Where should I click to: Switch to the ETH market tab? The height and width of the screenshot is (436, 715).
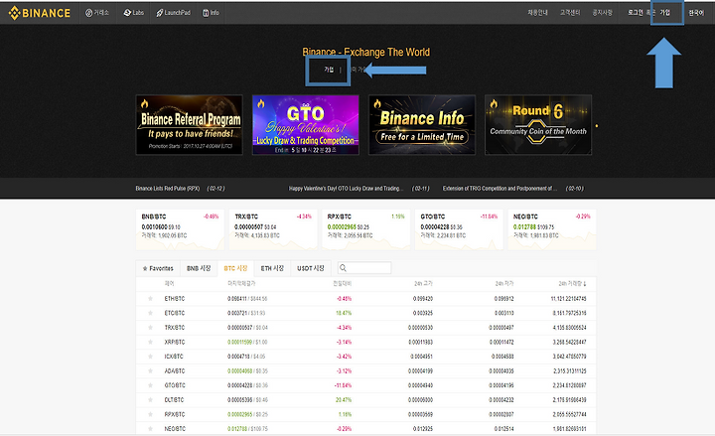(x=272, y=268)
